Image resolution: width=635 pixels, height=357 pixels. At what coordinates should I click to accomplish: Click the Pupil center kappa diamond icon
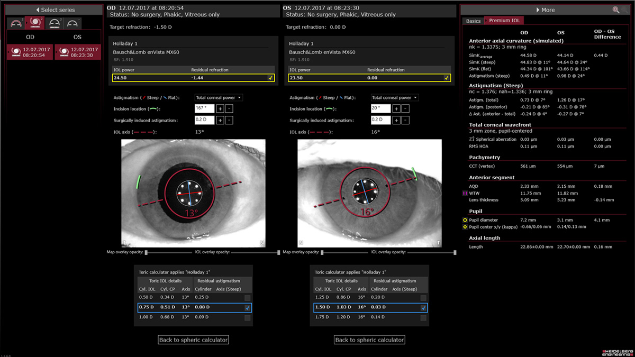(x=465, y=226)
